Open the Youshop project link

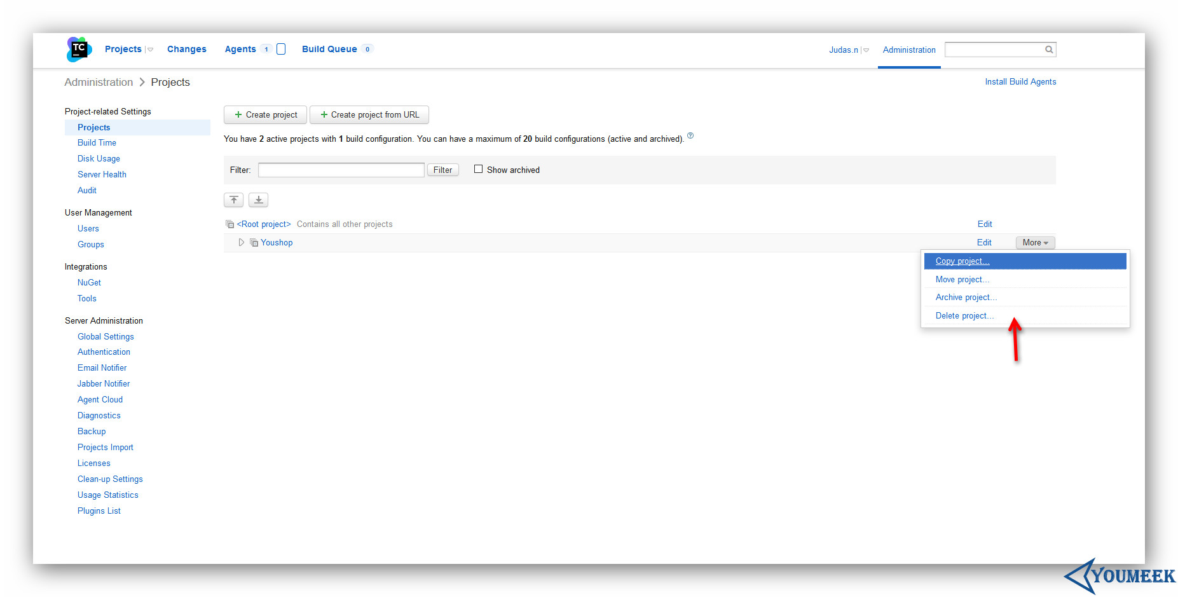[x=277, y=242]
